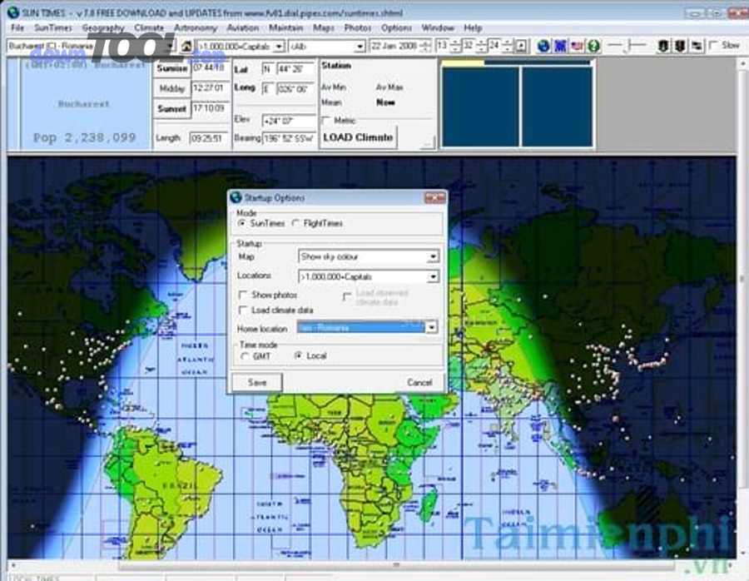Enable the Load climate data checkbox
The image size is (749, 581).
pos(243,310)
